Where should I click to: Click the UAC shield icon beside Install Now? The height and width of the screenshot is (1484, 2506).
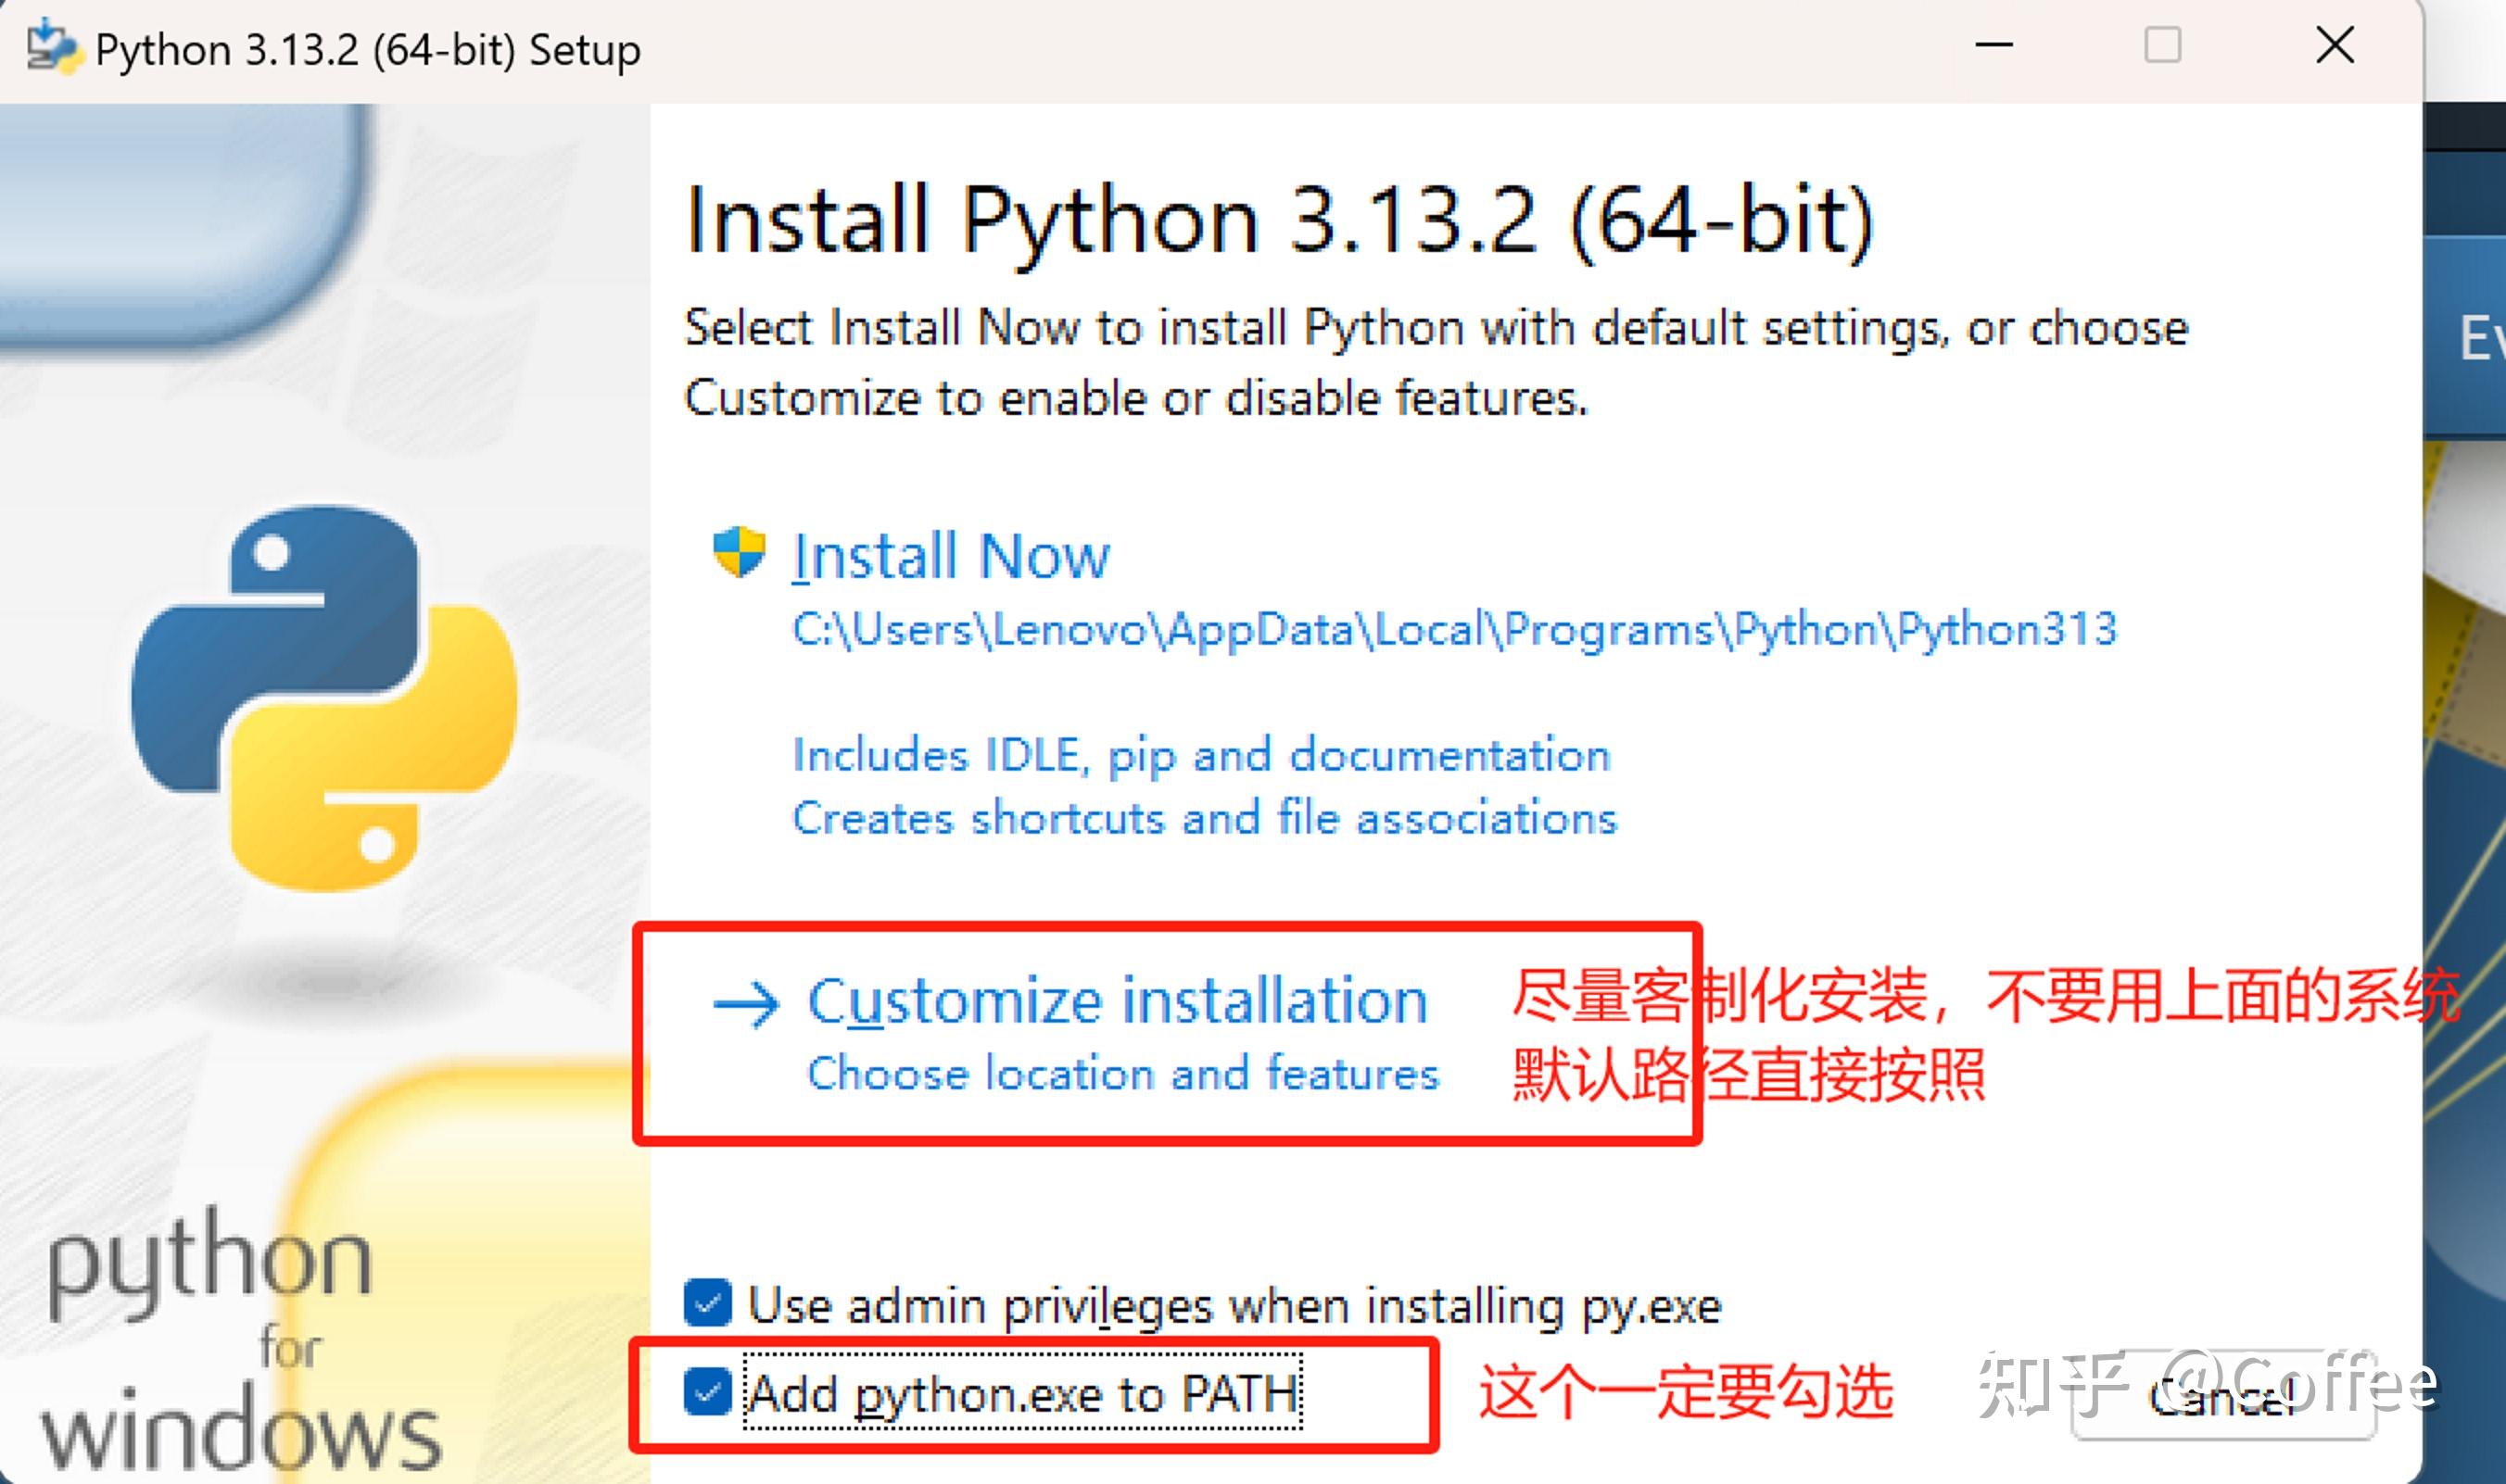coord(740,552)
